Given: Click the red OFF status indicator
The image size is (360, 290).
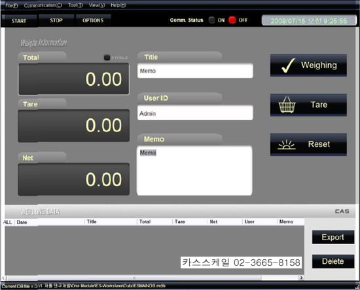Looking at the screenshot, I should coord(232,20).
